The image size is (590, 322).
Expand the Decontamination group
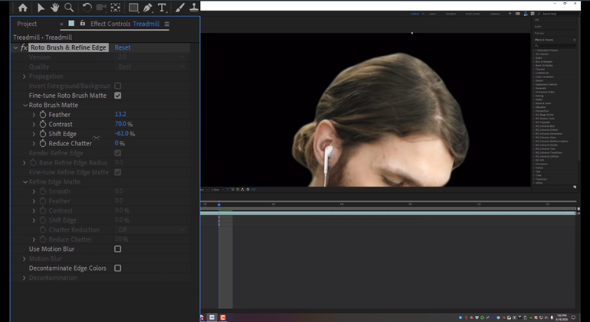tap(25, 278)
